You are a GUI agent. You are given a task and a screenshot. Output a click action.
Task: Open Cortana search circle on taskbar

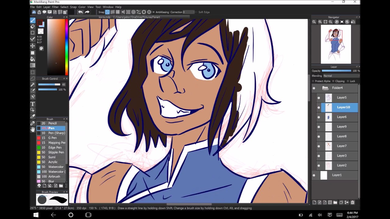(71, 215)
